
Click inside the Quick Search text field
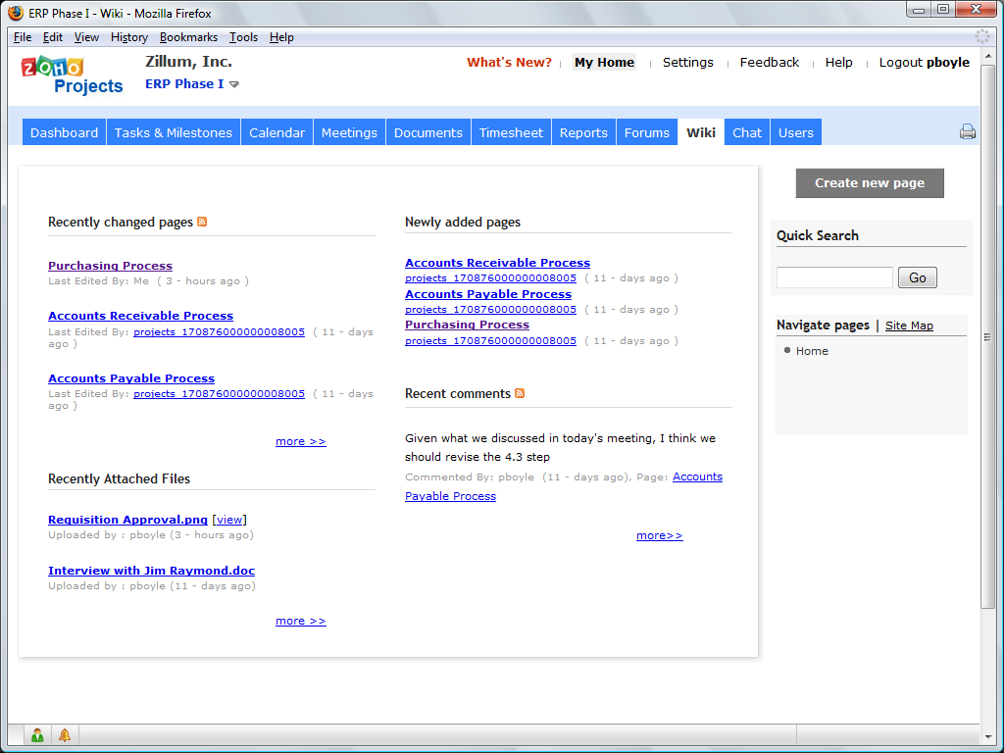point(834,277)
